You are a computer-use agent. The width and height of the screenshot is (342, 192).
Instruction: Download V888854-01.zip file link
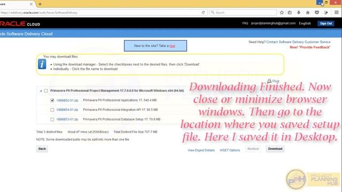pos(67,110)
